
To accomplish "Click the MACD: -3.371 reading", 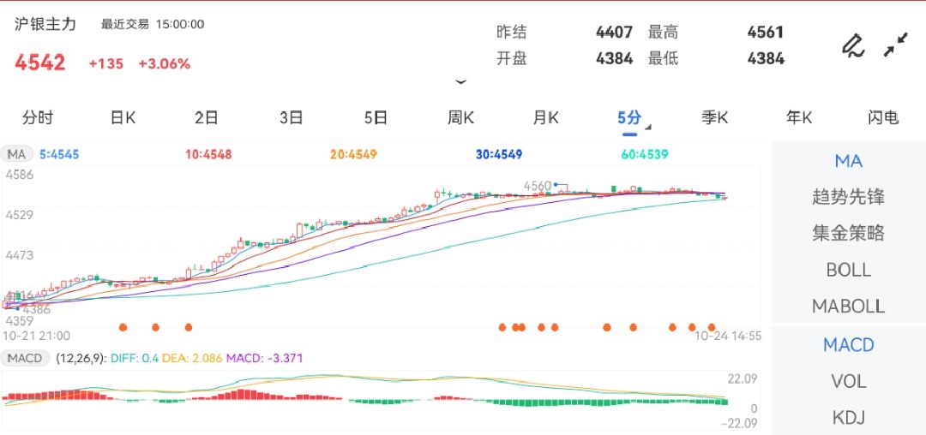I will click(265, 358).
